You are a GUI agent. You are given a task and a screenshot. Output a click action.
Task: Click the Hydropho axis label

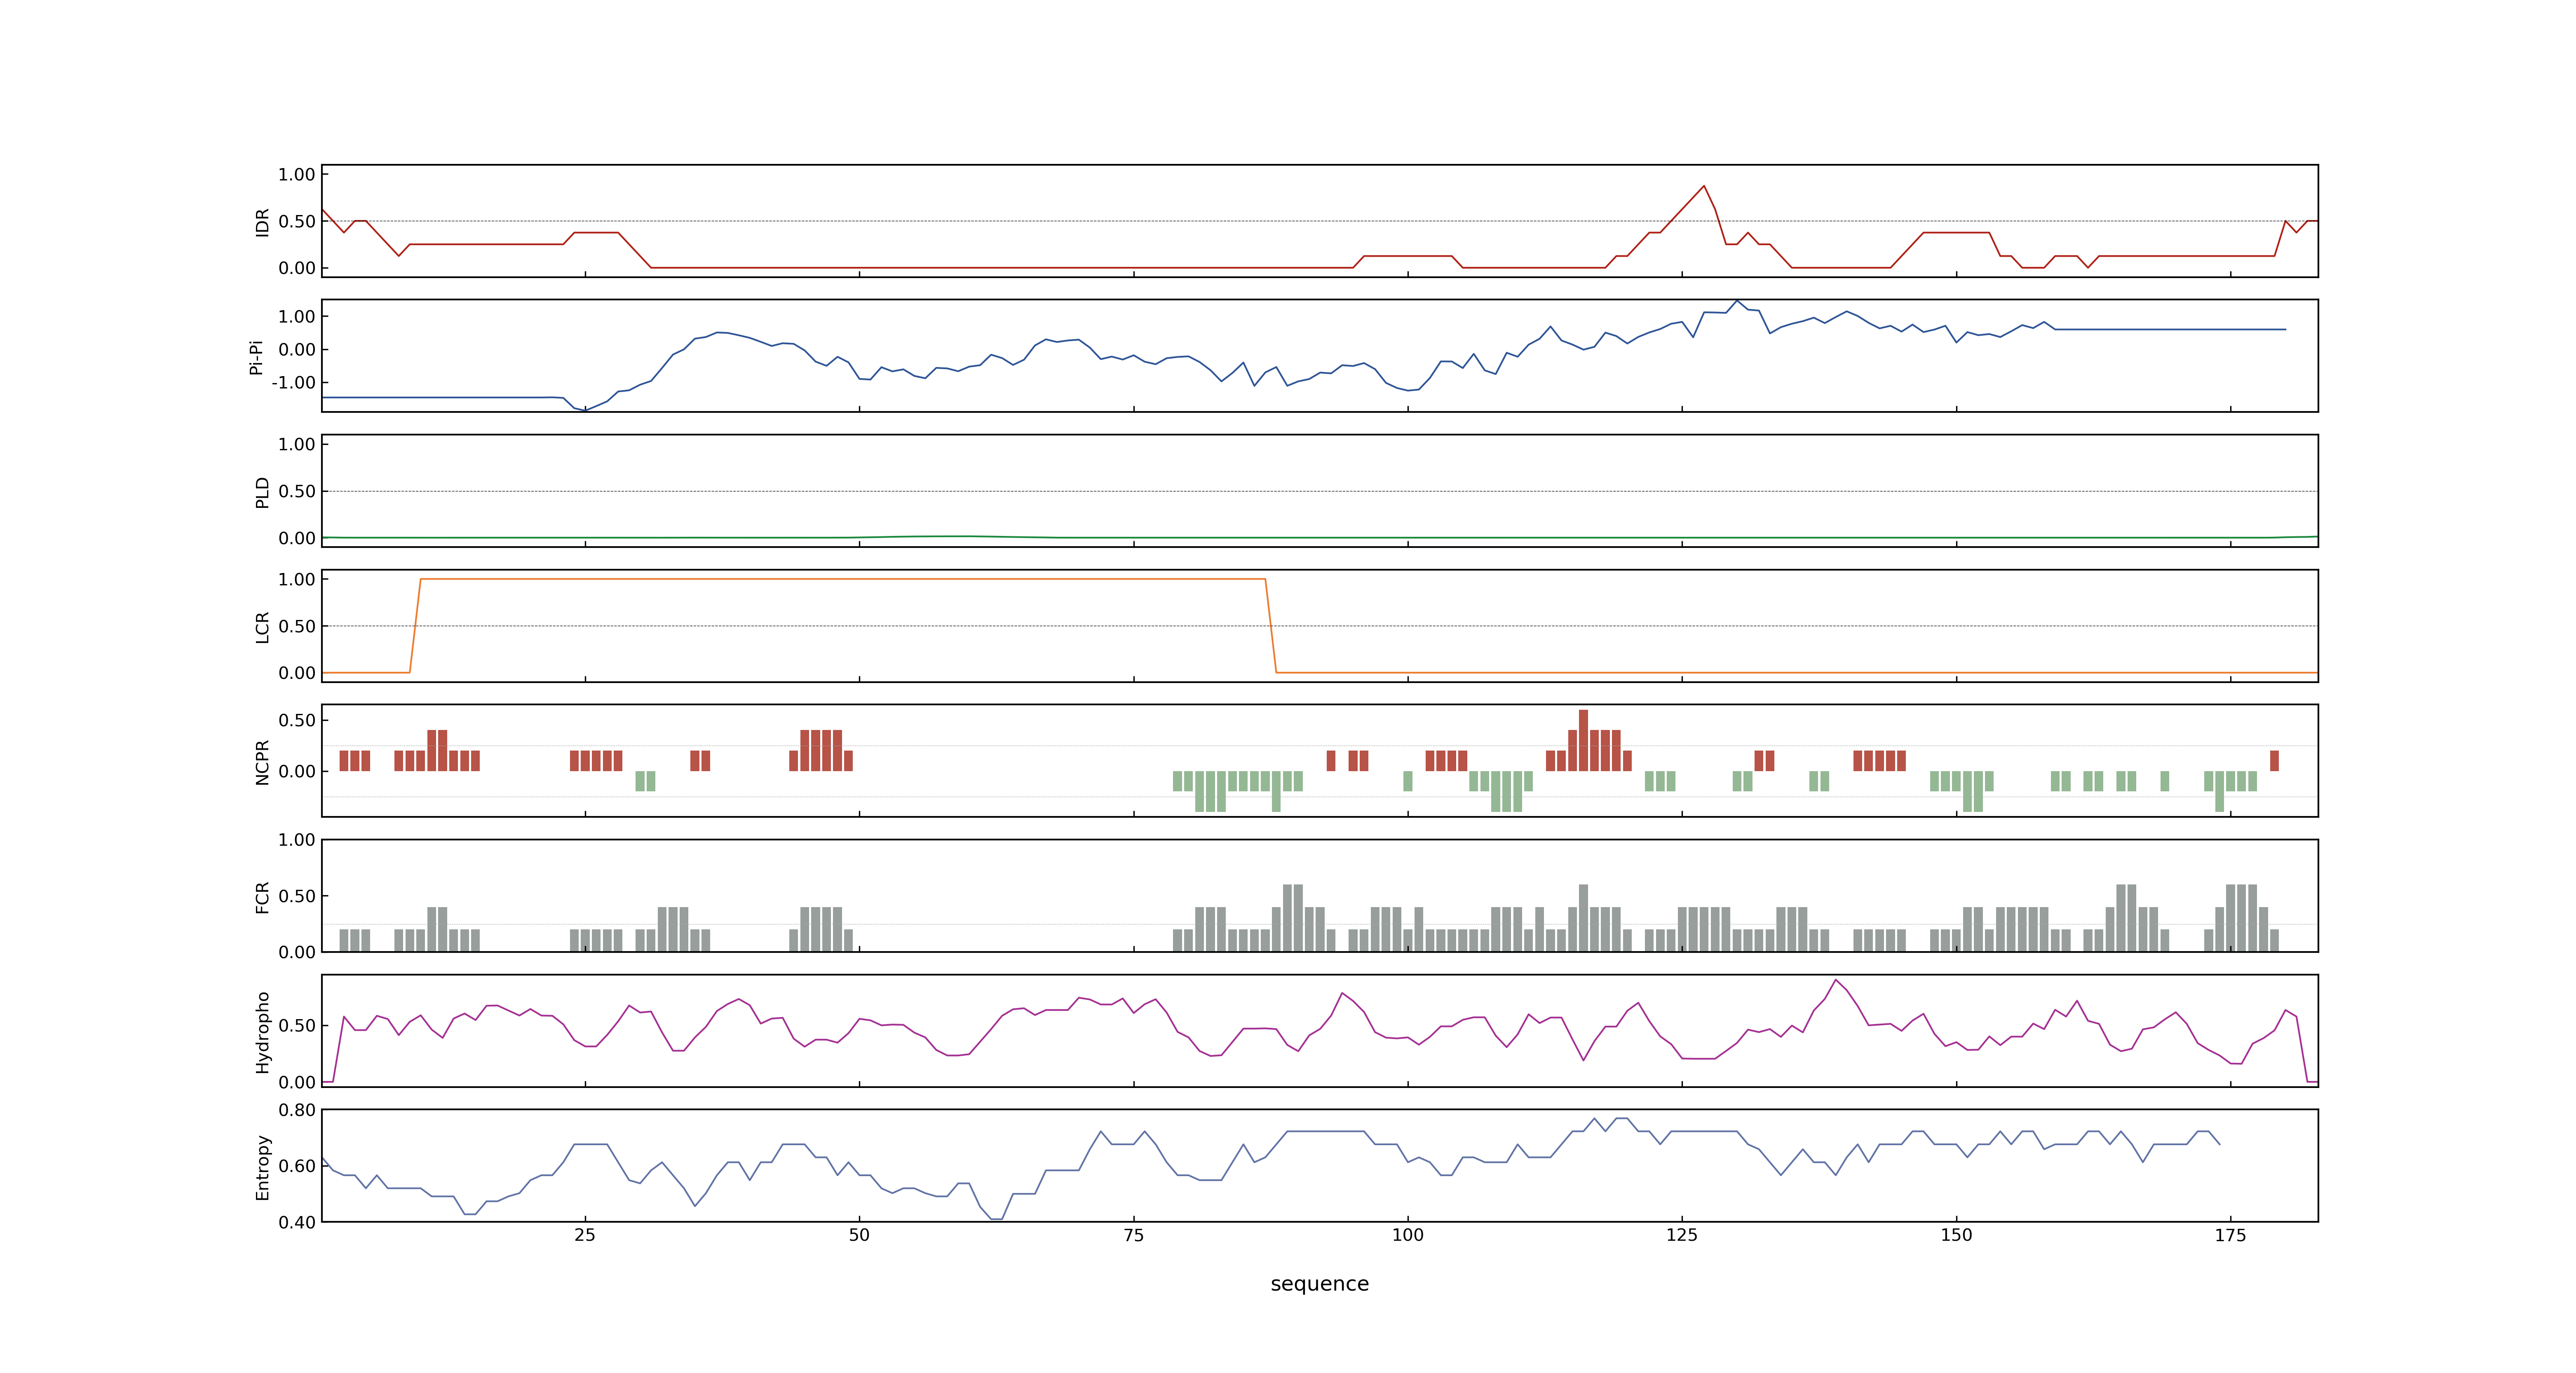[x=262, y=1032]
